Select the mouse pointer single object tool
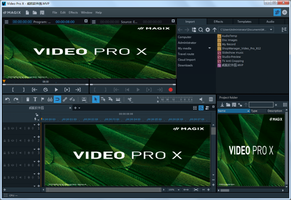The width and height of the screenshot is (291, 200). pos(96,99)
